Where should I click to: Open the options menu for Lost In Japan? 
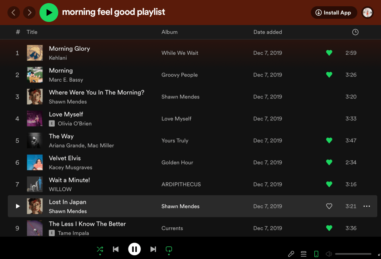366,206
